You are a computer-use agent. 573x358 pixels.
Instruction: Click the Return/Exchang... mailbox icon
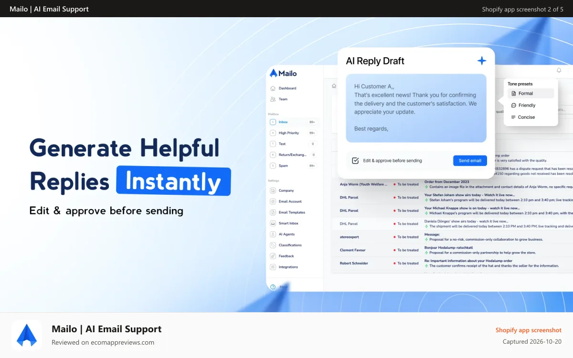pos(273,155)
